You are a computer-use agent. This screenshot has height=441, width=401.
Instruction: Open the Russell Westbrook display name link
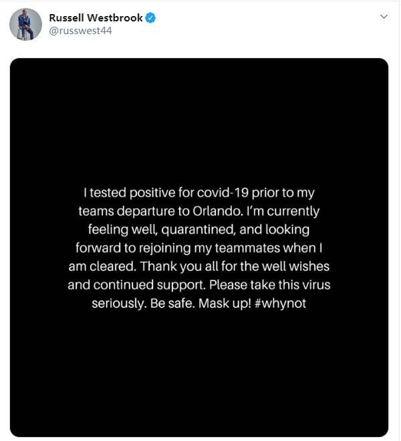tap(96, 18)
